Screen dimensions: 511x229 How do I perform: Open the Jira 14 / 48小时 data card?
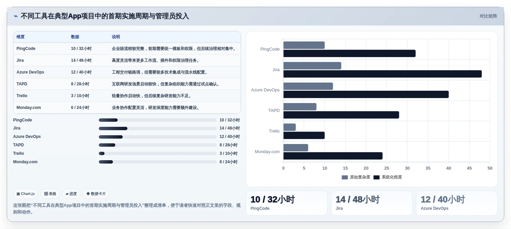pyautogui.click(x=371, y=203)
